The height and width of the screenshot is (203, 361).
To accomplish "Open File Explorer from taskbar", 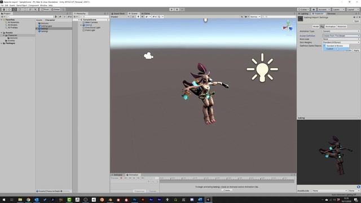I will 20,200.
